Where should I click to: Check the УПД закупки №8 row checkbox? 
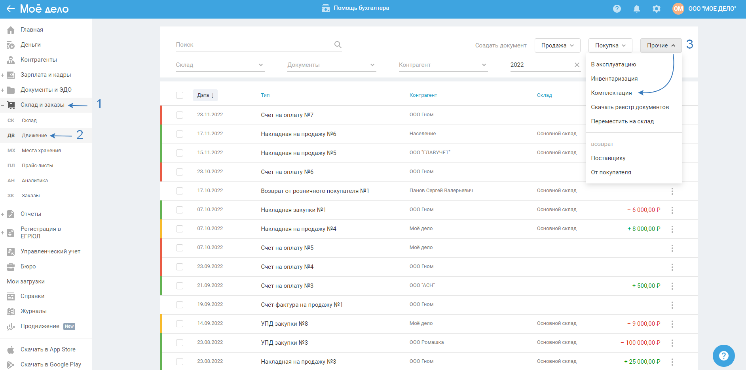coord(180,324)
